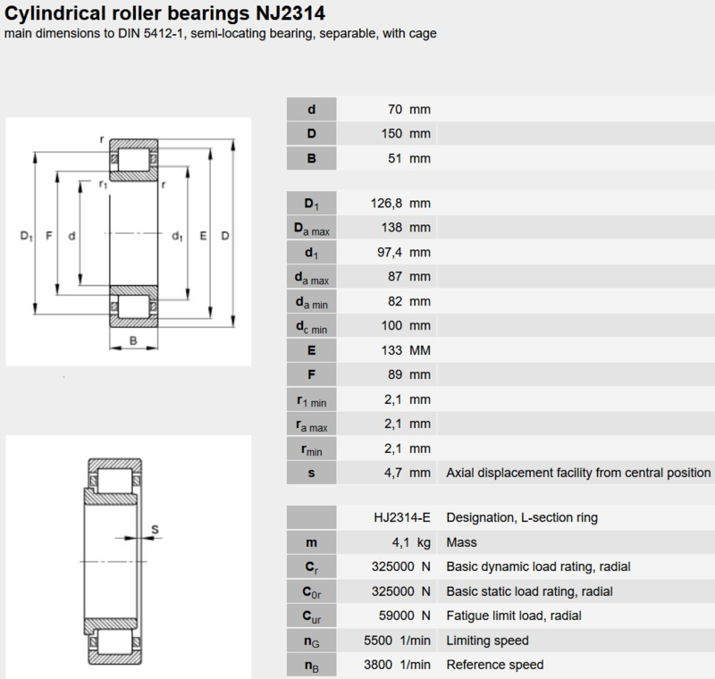Click the 'Cr' symbol header cell
The image size is (715, 679).
[x=311, y=566]
